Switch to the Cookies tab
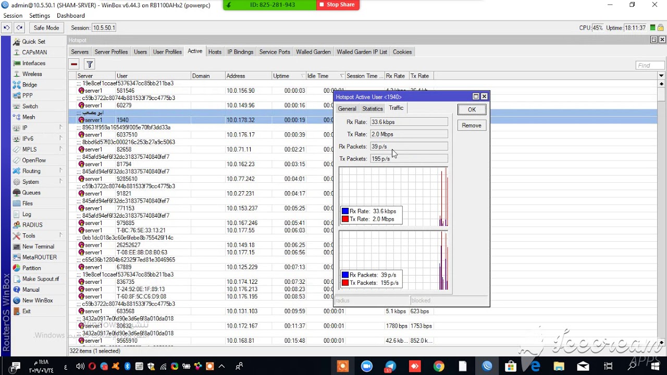The width and height of the screenshot is (667, 375). click(x=402, y=52)
